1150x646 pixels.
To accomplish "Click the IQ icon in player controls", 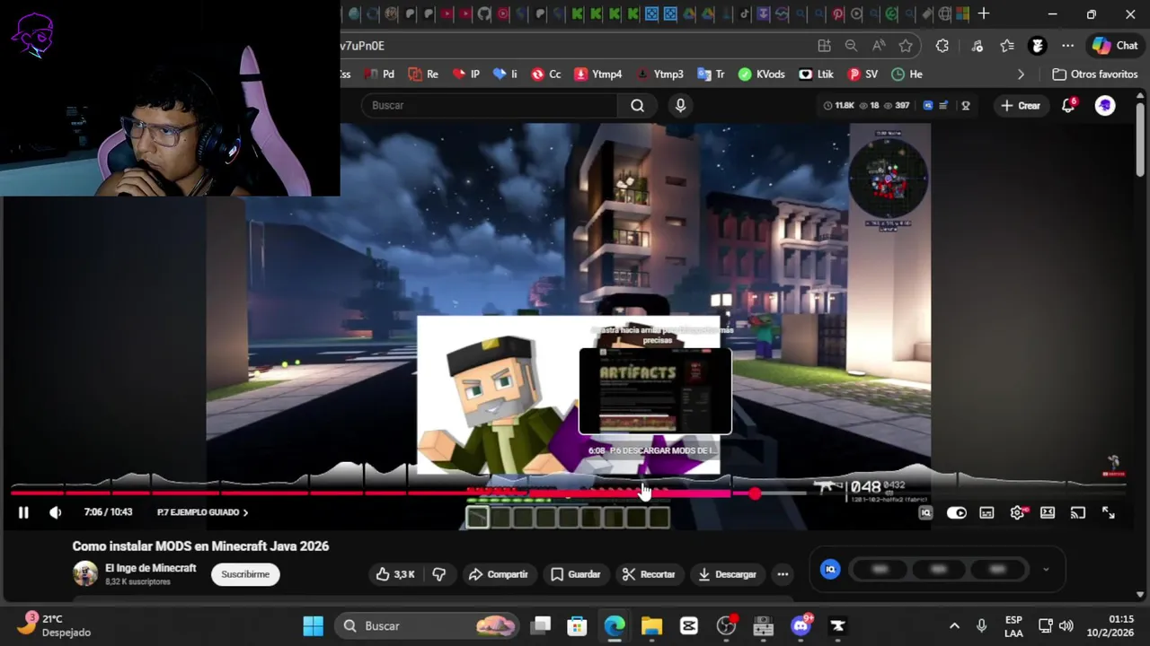I will (x=925, y=512).
